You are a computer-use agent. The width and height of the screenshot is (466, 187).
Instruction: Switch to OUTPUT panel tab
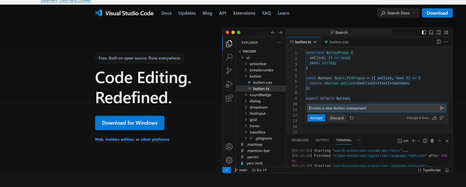point(322,140)
